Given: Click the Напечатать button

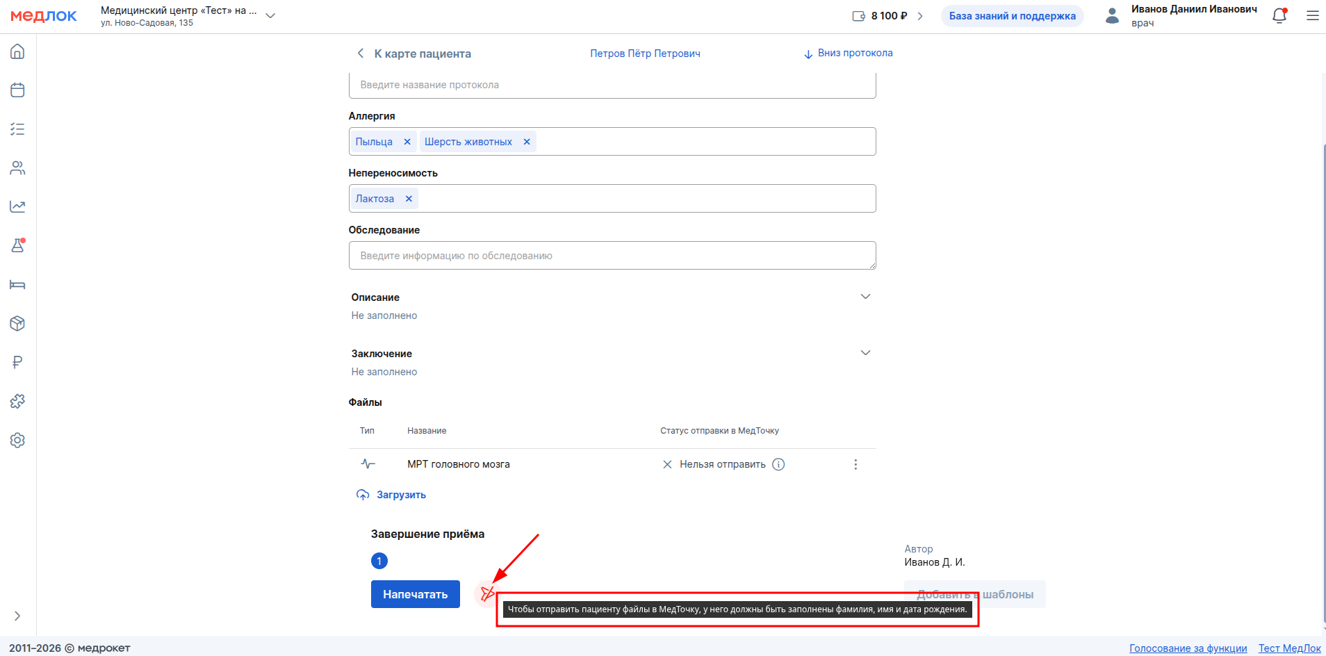Looking at the screenshot, I should [x=415, y=594].
